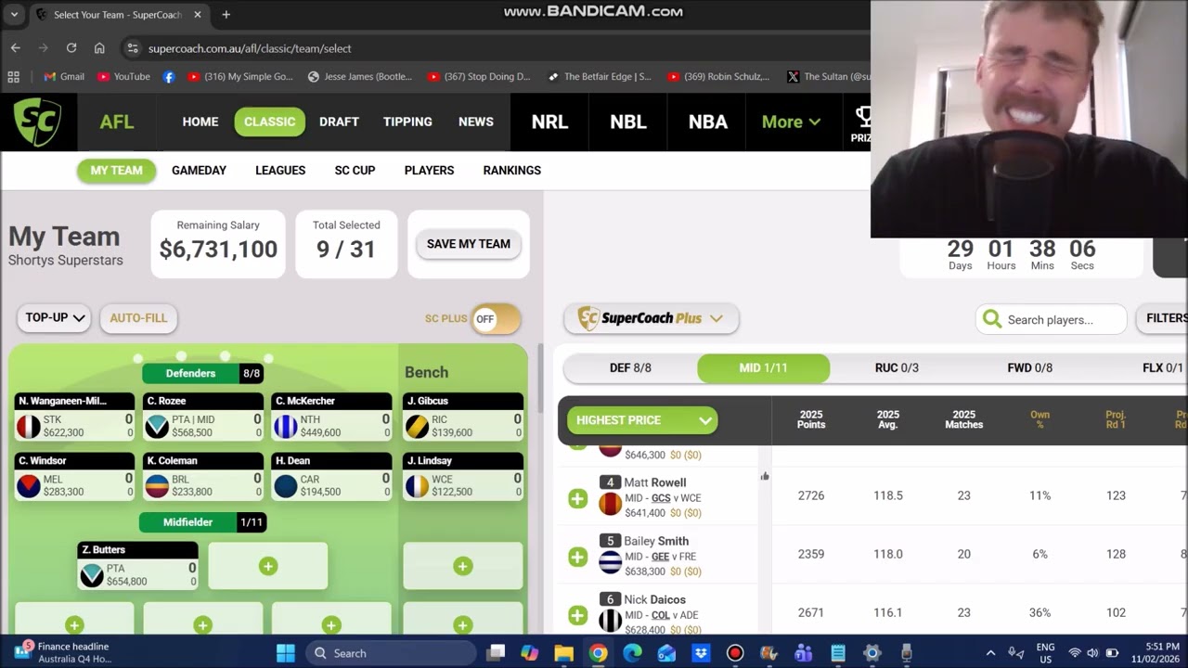
Task: Open Microsoft Edge from the taskbar
Action: coord(632,653)
